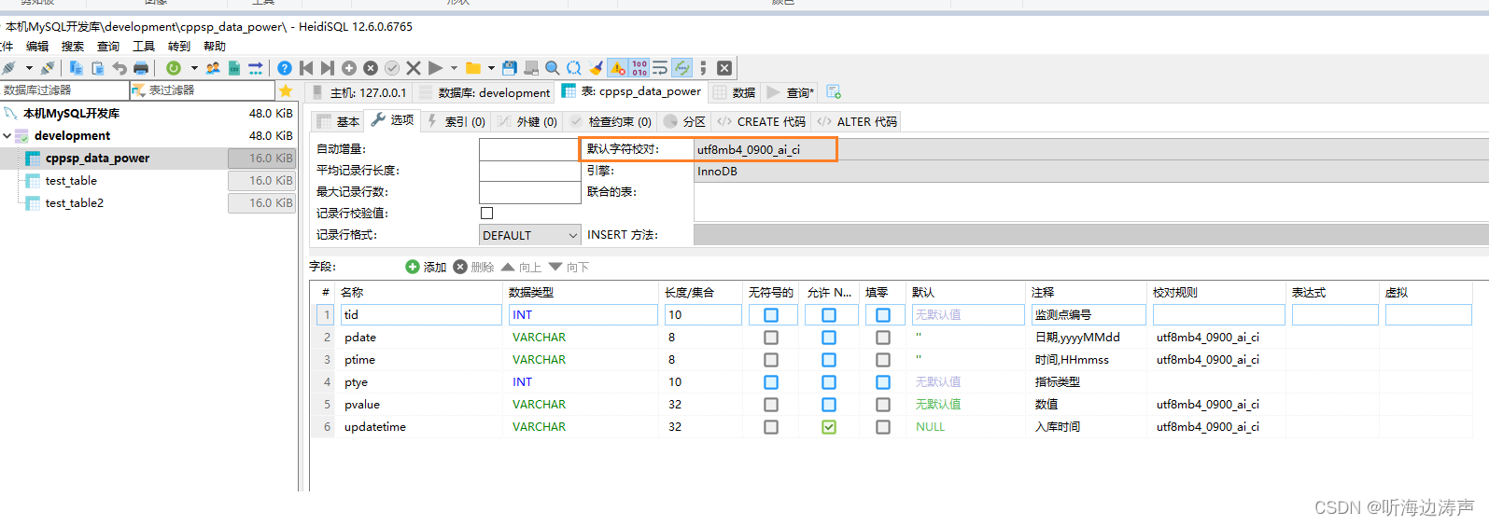This screenshot has height=525, width=1489.
Task: Toggle the 记录行校验值 checkbox
Action: click(x=486, y=214)
